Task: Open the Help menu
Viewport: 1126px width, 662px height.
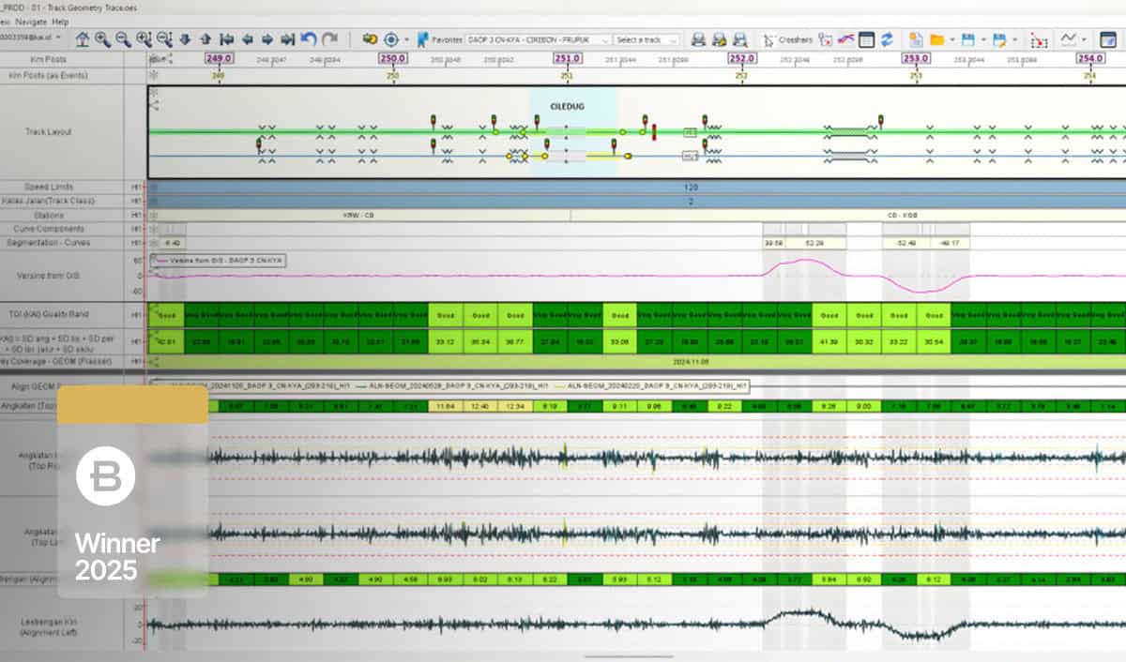Action: click(60, 20)
